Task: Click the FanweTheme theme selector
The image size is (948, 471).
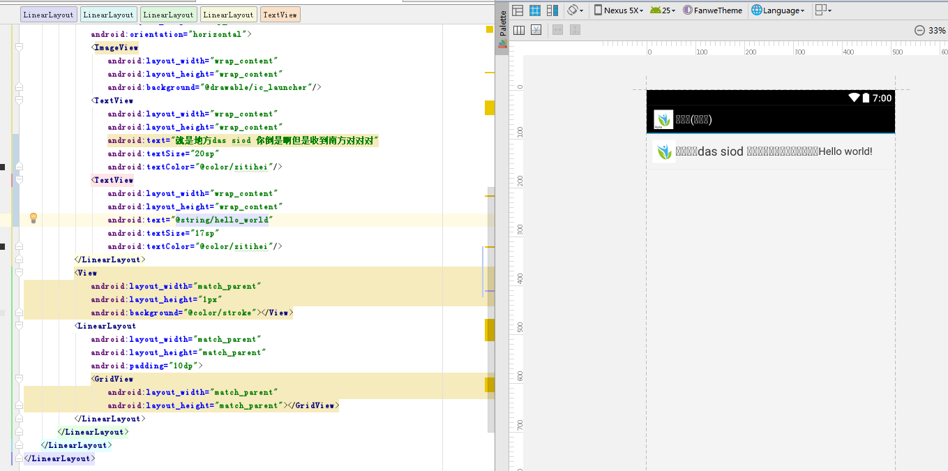Action: [712, 10]
